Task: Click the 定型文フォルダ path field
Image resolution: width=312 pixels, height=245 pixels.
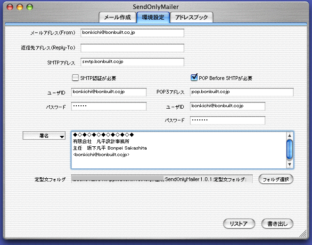Action: tap(162, 179)
